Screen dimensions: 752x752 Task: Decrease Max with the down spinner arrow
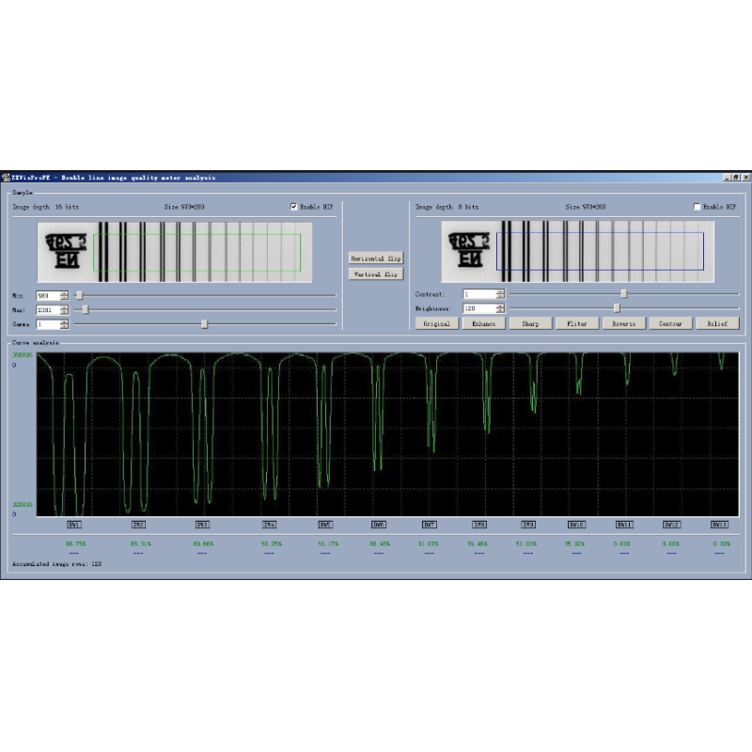click(x=64, y=313)
